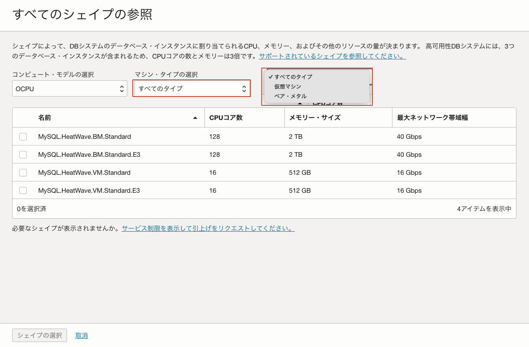The image size is (529, 347).
Task: Check the MySQL.HeatWave.BM.Standard.E3 checkbox
Action: click(x=23, y=155)
